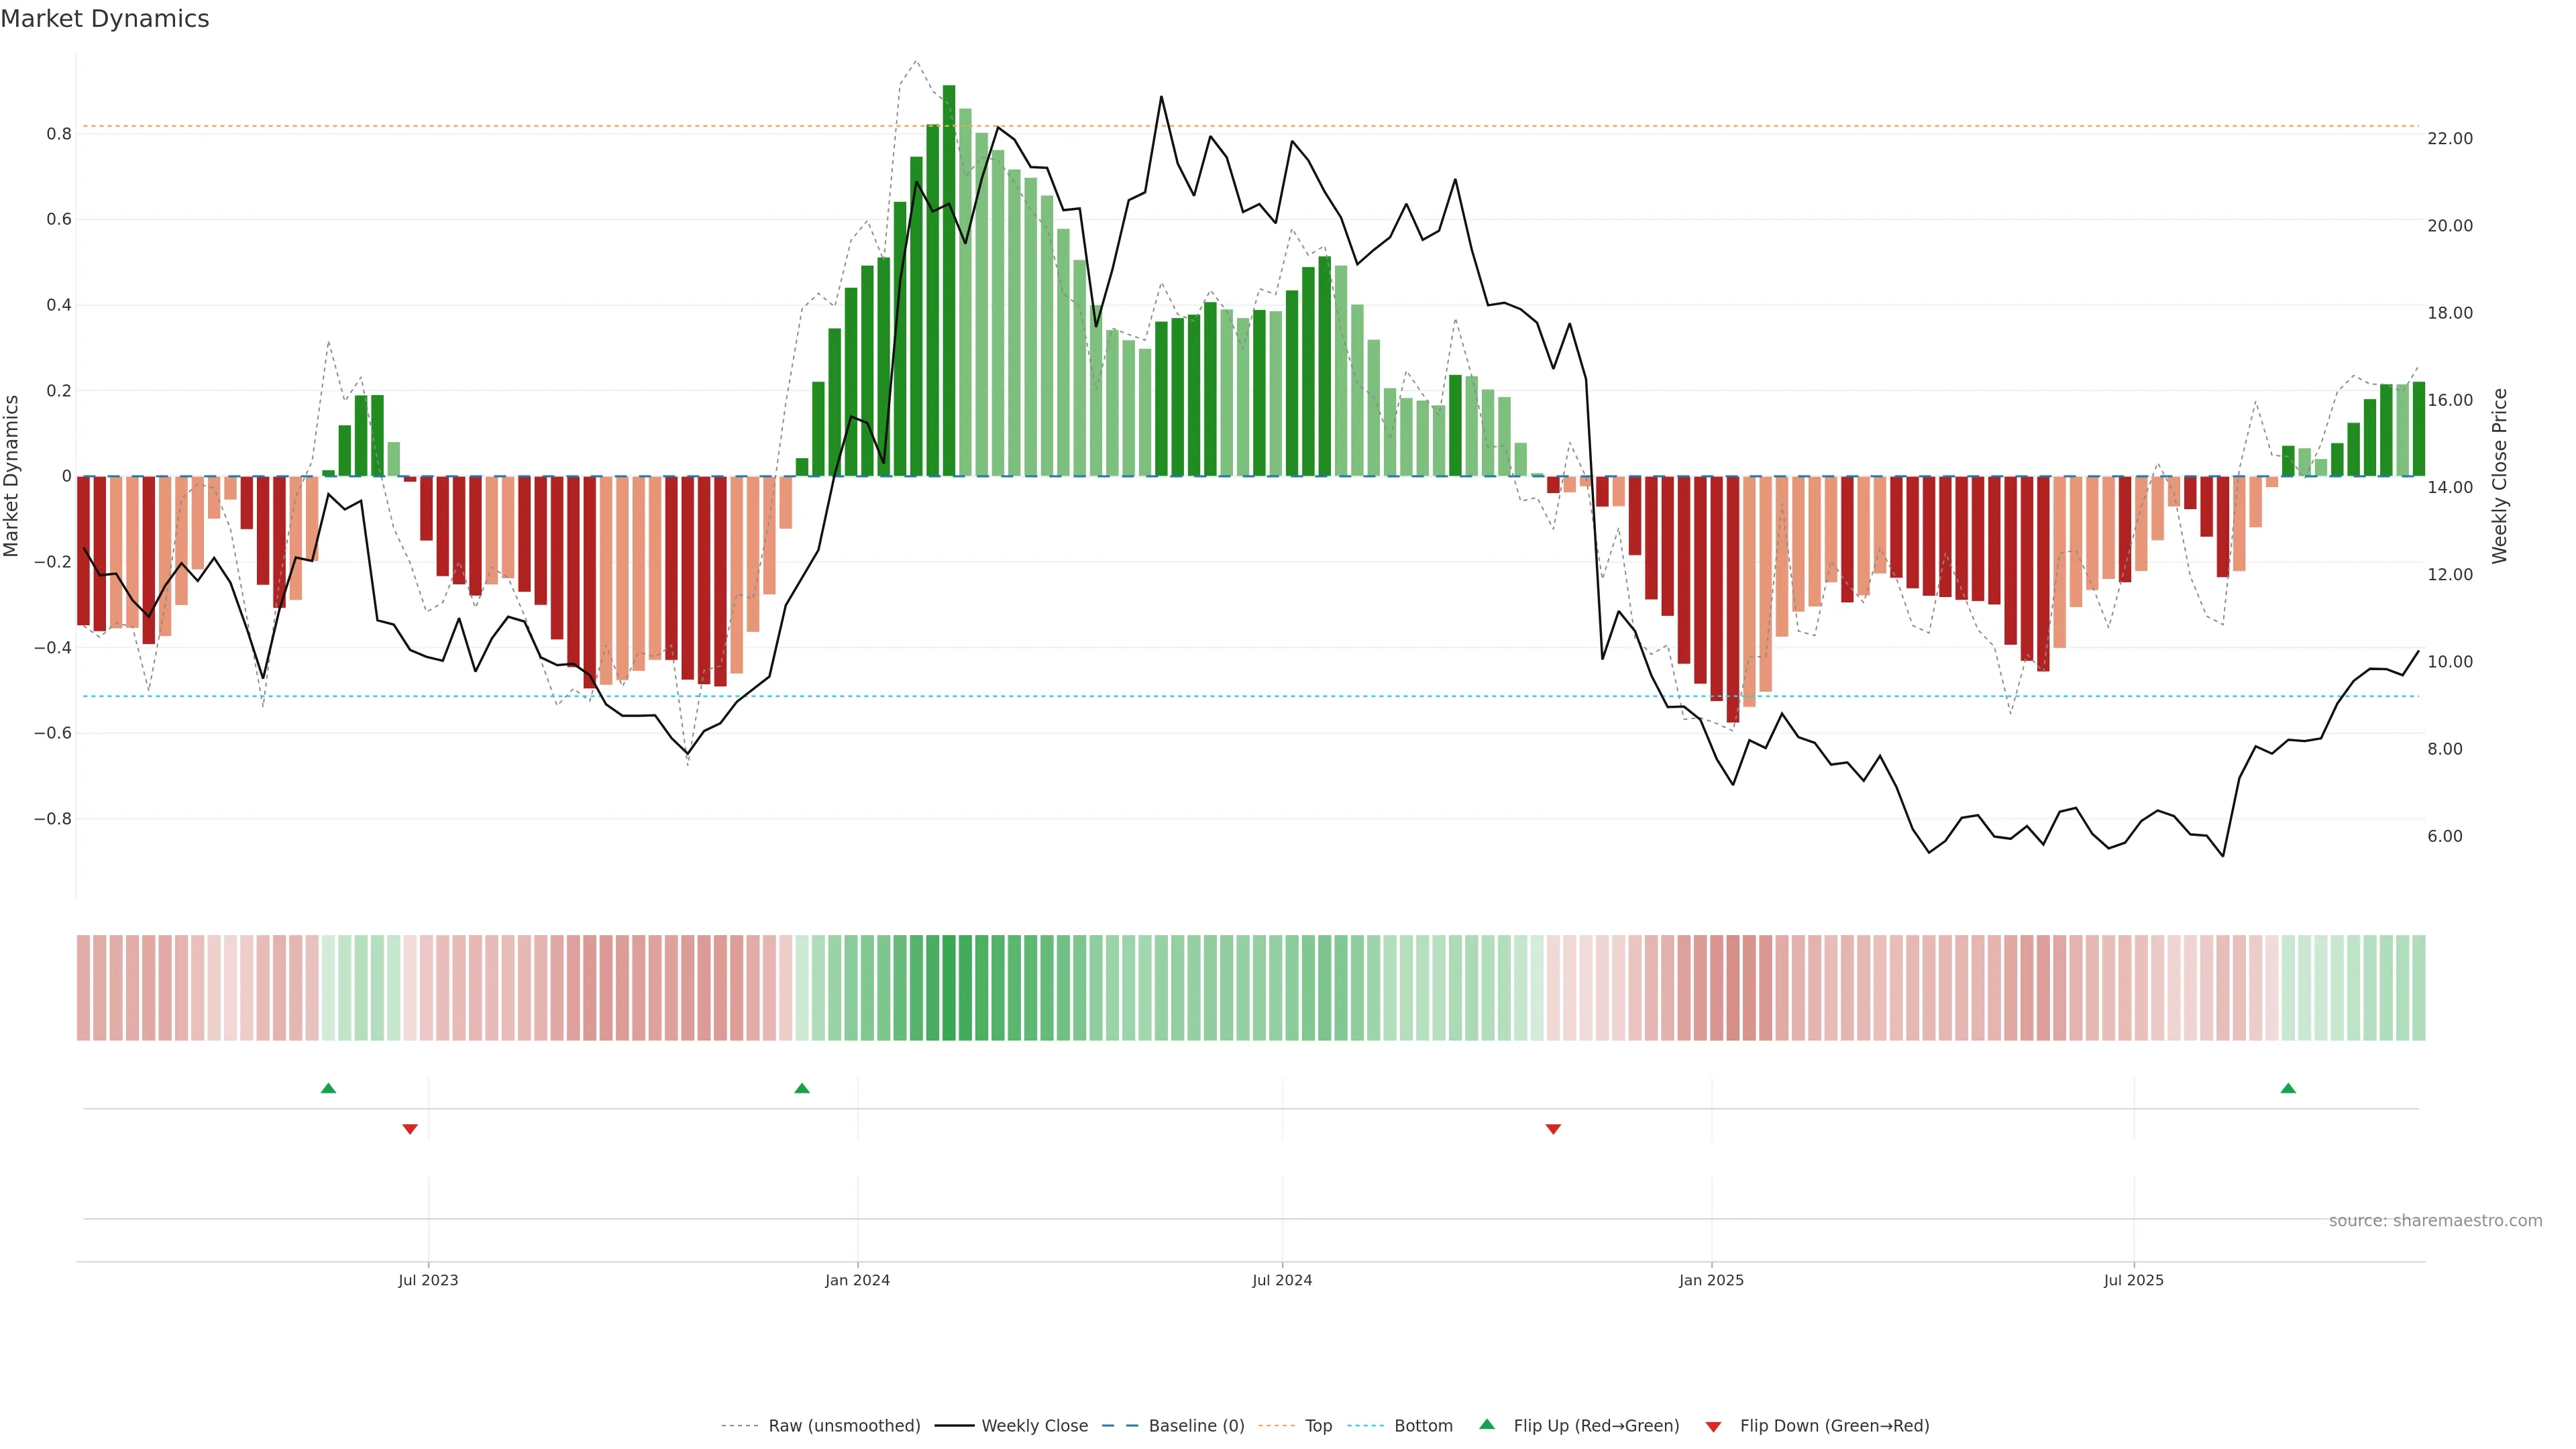Click the first green flip-up marker before Jul 2023
The image size is (2576, 1449).
328,1088
